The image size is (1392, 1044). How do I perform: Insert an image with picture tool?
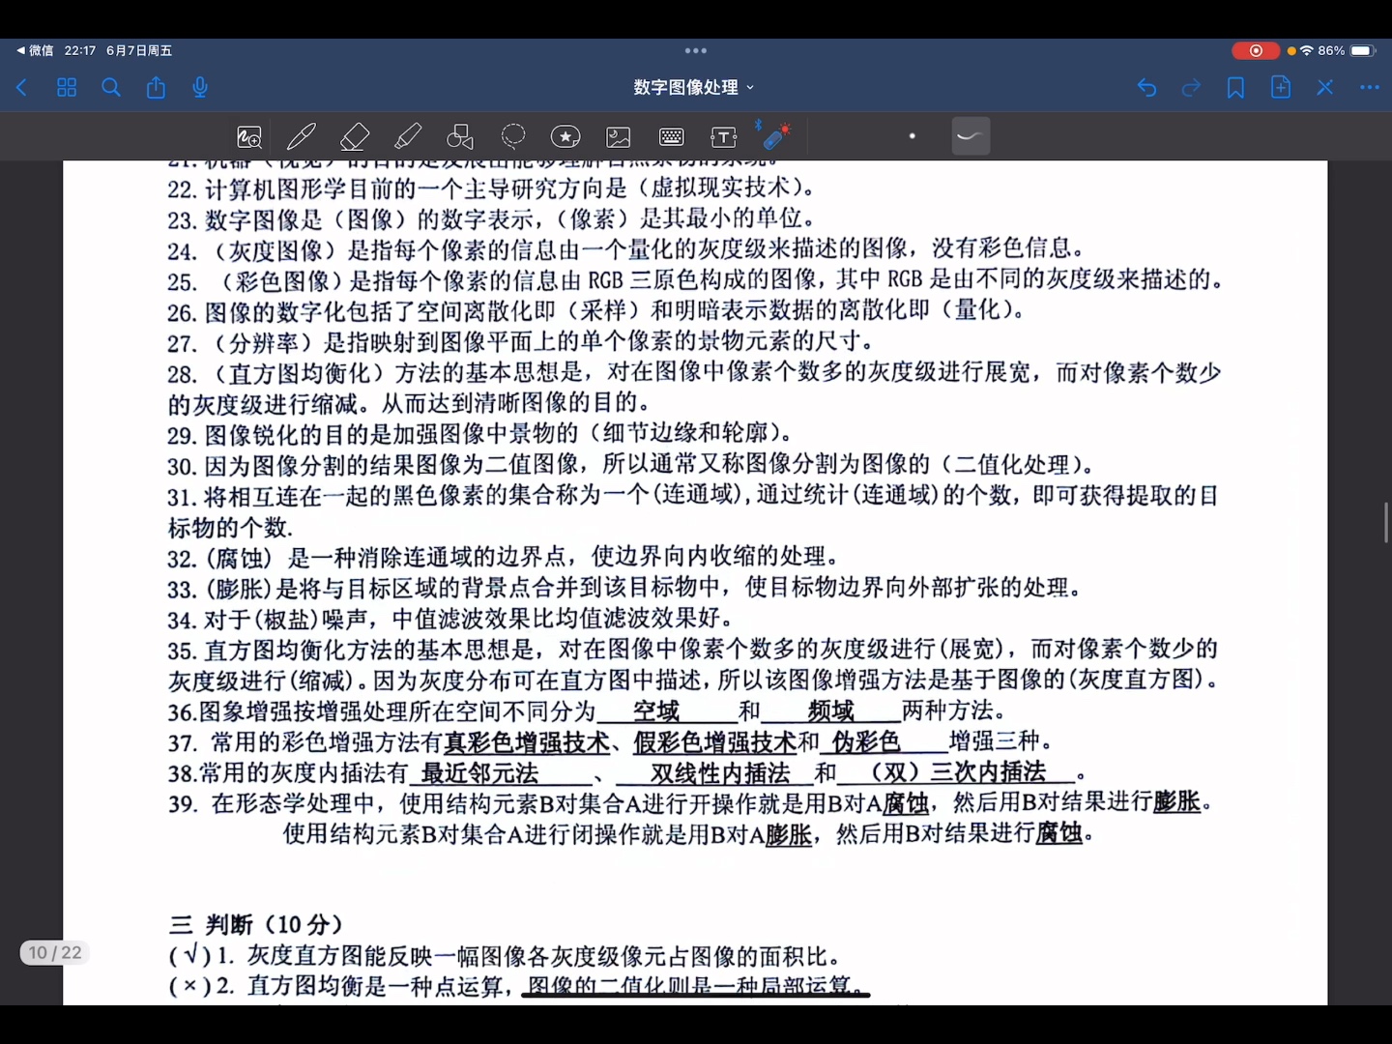click(x=619, y=137)
